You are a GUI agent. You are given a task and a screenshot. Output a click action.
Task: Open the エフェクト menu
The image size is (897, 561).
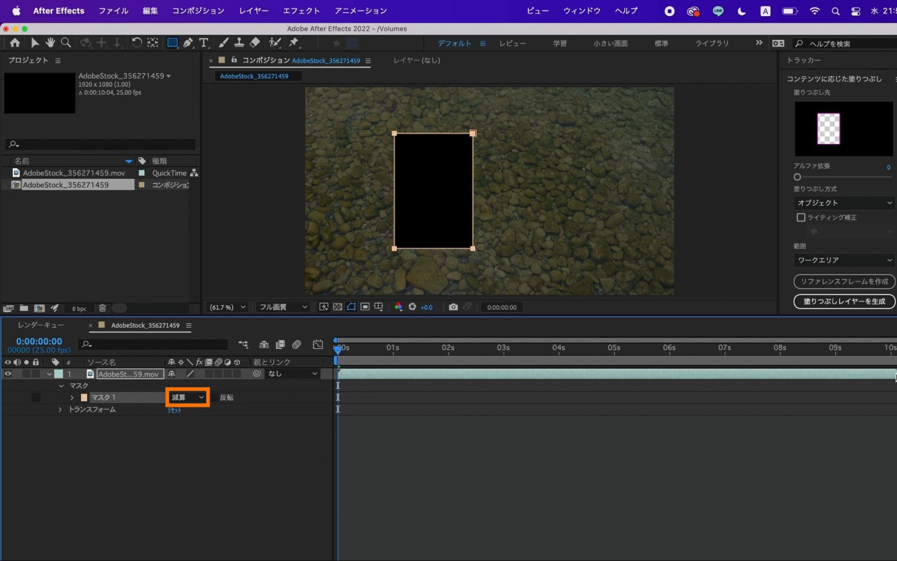301,11
